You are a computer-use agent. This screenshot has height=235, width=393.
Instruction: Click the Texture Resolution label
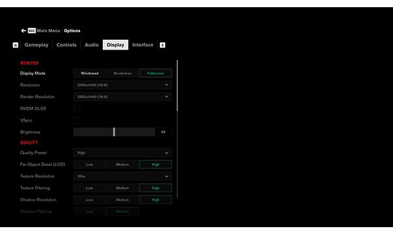[x=37, y=176]
